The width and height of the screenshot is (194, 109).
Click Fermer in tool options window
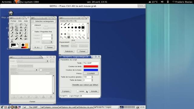(50, 48)
